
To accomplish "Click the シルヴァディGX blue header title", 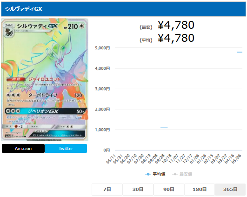I will [x=24, y=9].
